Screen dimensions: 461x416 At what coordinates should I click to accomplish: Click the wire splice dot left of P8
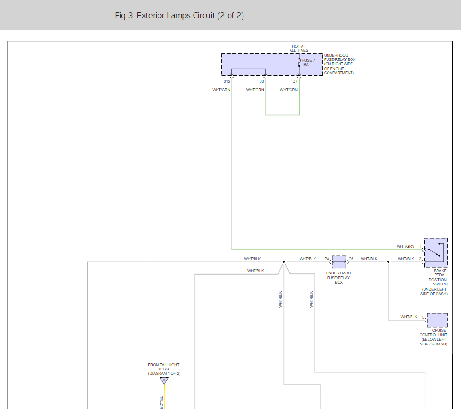click(x=284, y=262)
